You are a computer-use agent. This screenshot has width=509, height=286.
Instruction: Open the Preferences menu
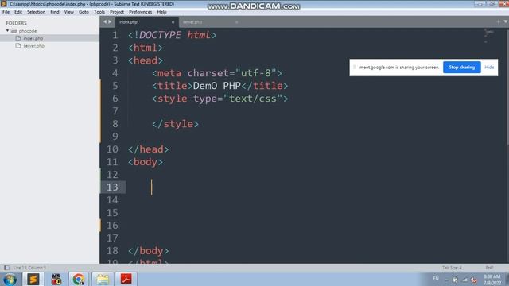click(140, 12)
